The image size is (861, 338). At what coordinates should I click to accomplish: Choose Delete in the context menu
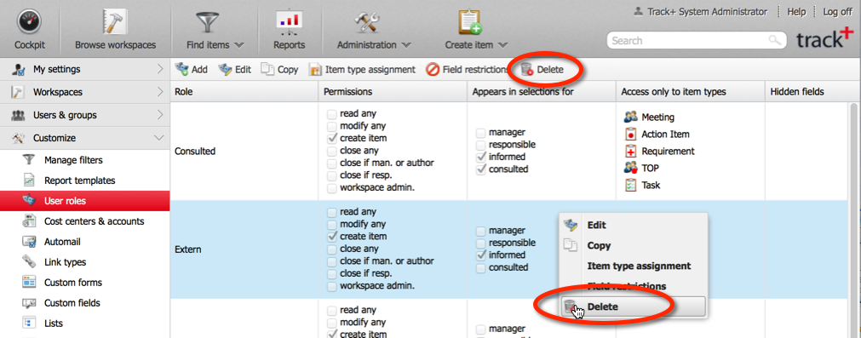coord(633,306)
